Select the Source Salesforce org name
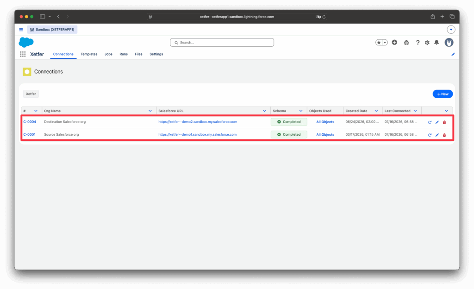474x289 pixels. pyautogui.click(x=62, y=134)
